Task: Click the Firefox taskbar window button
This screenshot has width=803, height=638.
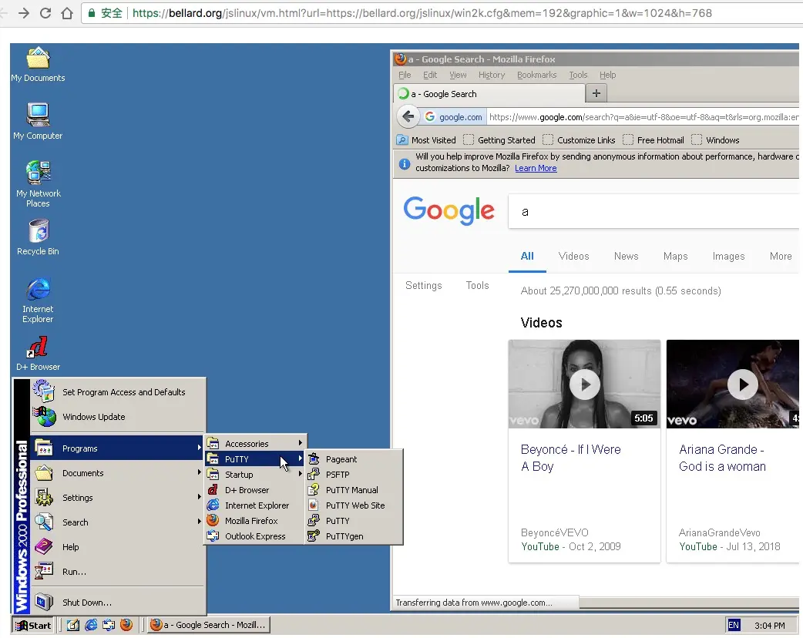Action: (208, 625)
